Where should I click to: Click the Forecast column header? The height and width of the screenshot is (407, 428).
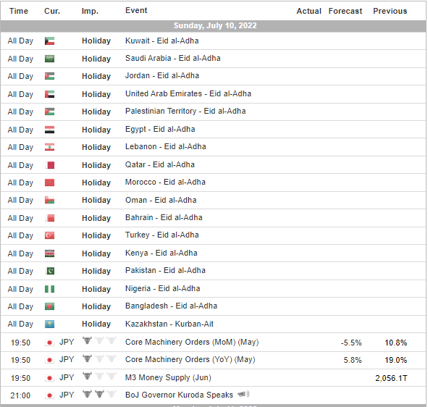345,11
